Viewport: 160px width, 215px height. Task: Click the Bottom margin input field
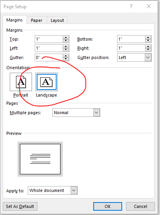pyautogui.click(x=131, y=39)
